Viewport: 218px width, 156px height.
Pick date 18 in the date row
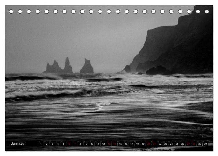pos(137,144)
